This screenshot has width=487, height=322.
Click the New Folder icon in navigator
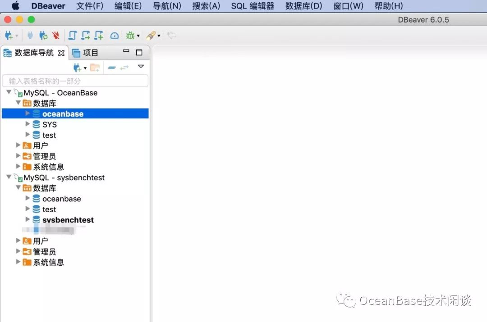[x=95, y=67]
